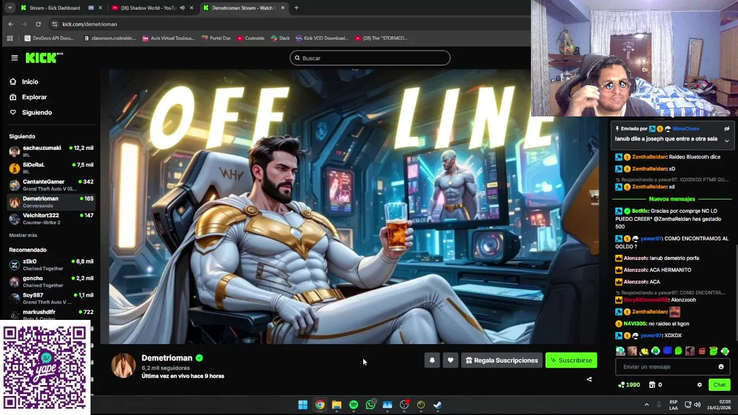The height and width of the screenshot is (415, 738).
Task: Show hidden system tray icons
Action: tap(646, 405)
